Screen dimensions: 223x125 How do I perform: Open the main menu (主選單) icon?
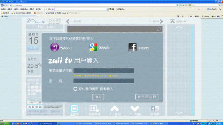click(74, 109)
